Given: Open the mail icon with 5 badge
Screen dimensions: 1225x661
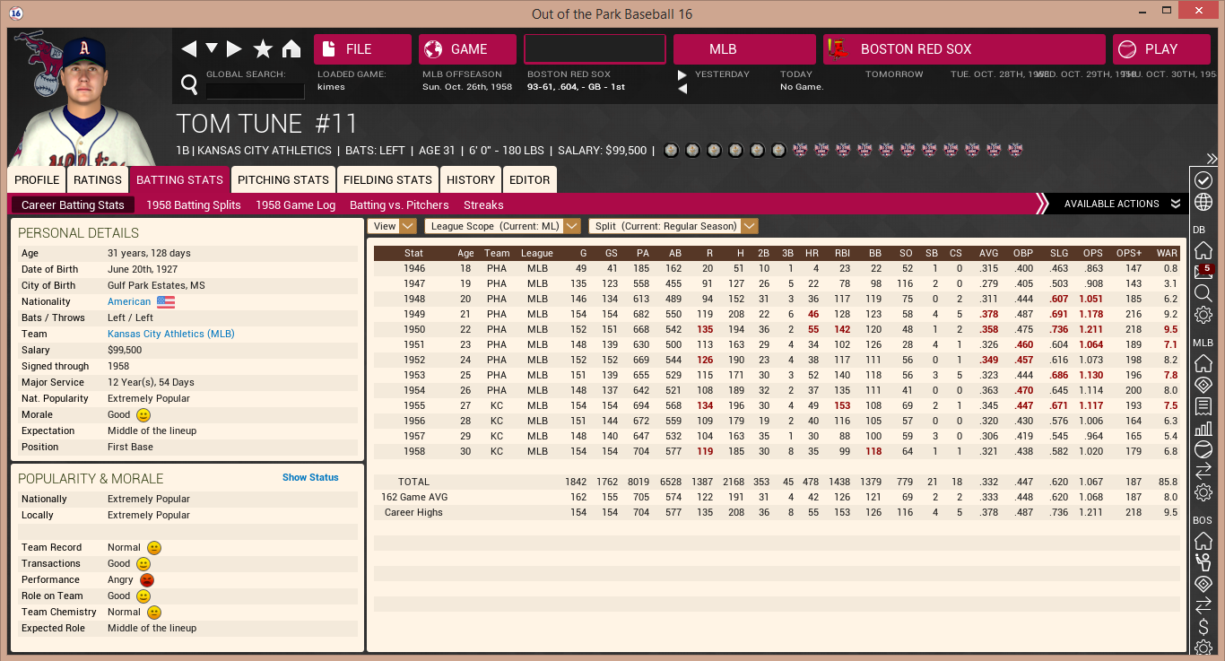Looking at the screenshot, I should (x=1203, y=271).
